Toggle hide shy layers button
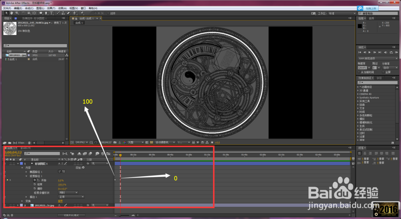 click(79, 154)
